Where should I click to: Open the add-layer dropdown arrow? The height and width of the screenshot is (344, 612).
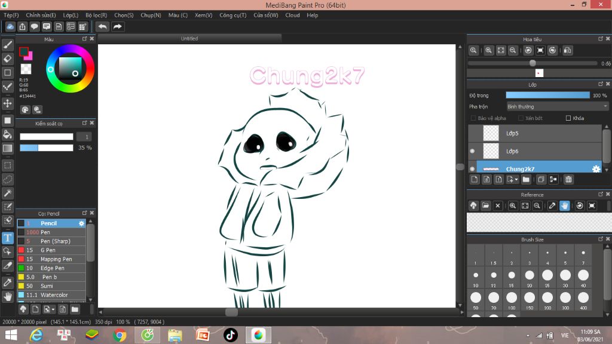click(x=512, y=179)
